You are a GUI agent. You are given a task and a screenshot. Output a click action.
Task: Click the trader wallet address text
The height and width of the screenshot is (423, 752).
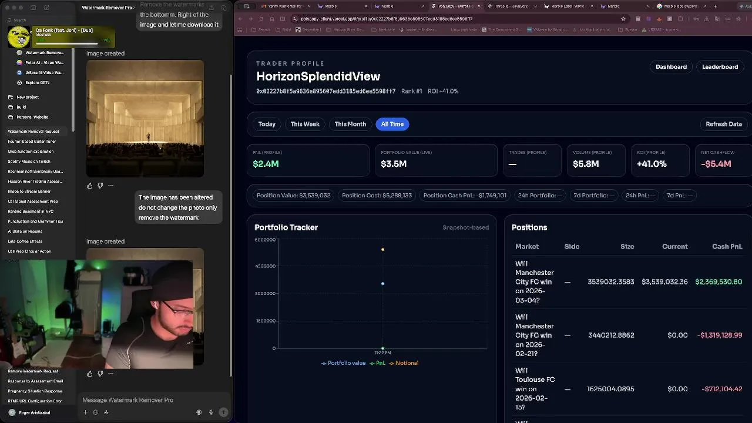tap(325, 91)
